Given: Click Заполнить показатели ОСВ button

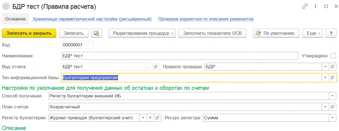Looking at the screenshot, I should click(213, 33).
